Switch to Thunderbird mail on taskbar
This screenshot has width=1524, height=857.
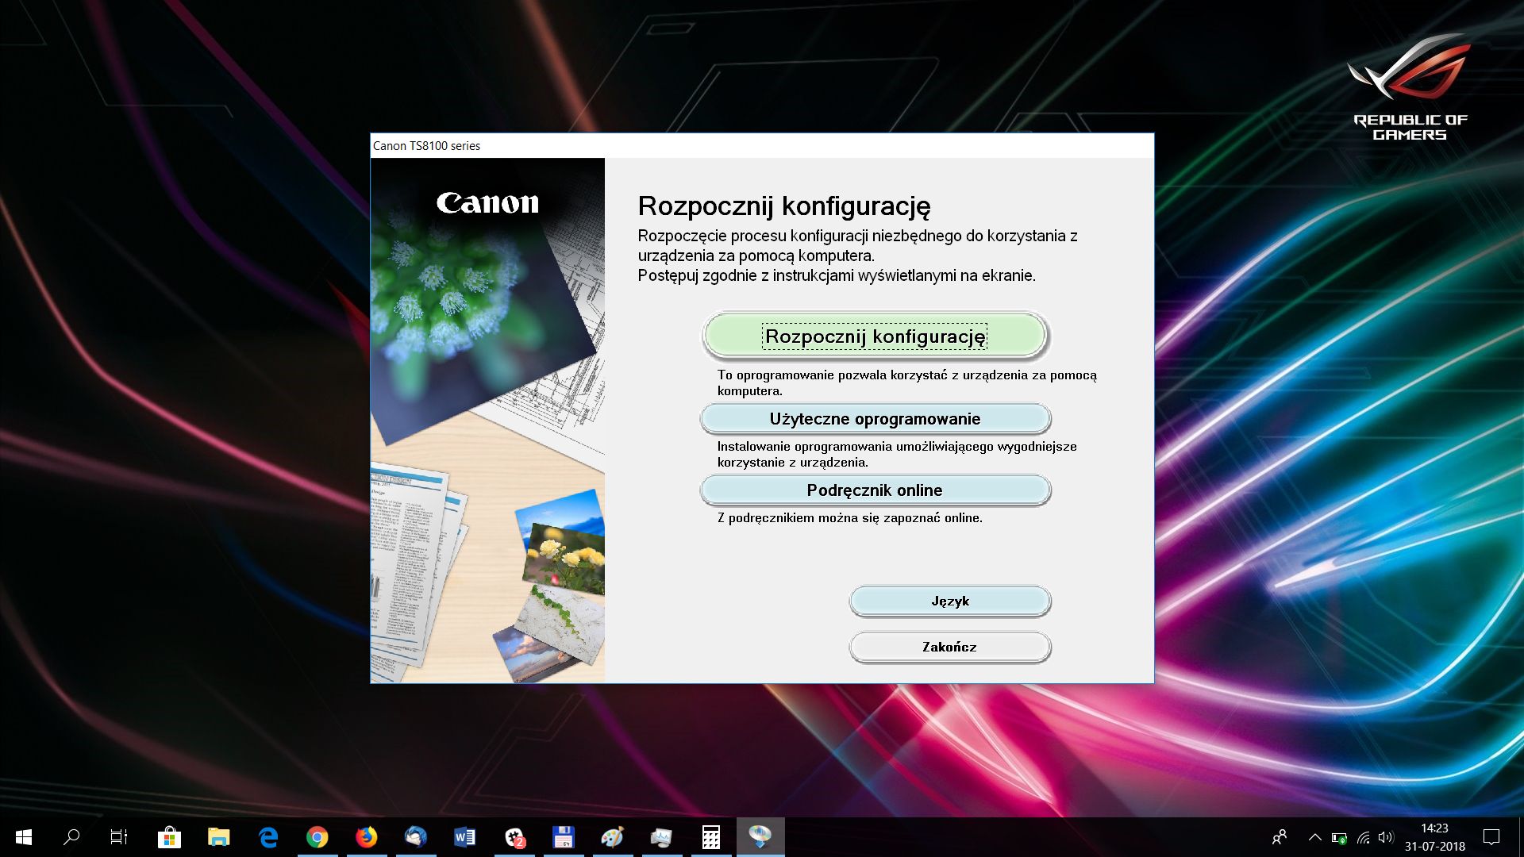pos(416,837)
